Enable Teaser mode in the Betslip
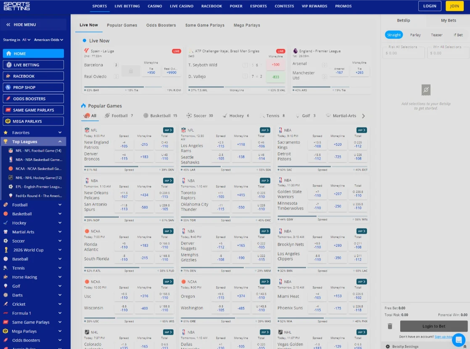This screenshot has width=470, height=349. point(437,35)
